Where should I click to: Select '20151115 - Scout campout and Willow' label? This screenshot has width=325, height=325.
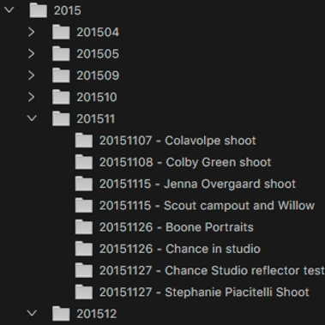click(x=207, y=206)
